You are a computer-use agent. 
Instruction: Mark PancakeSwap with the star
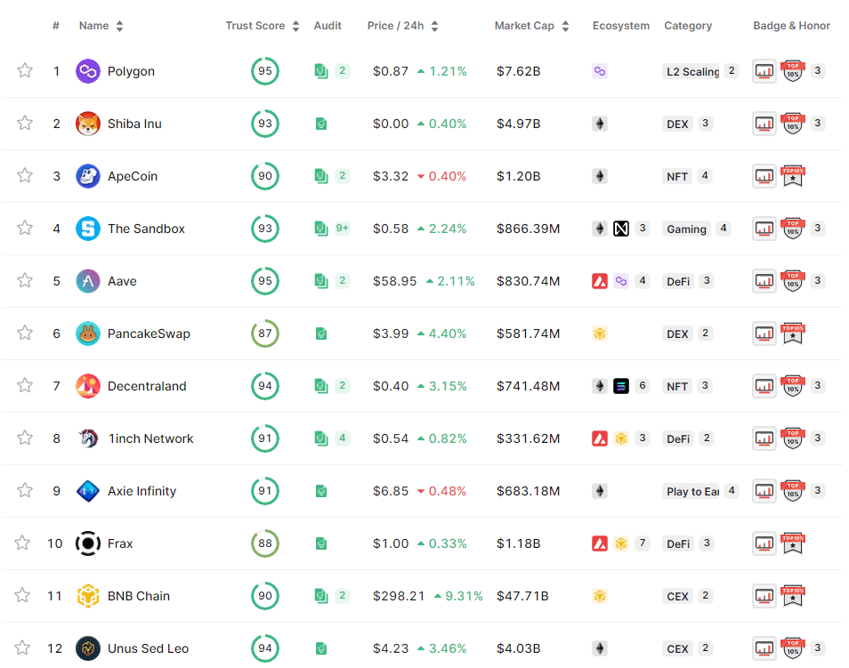tap(24, 333)
